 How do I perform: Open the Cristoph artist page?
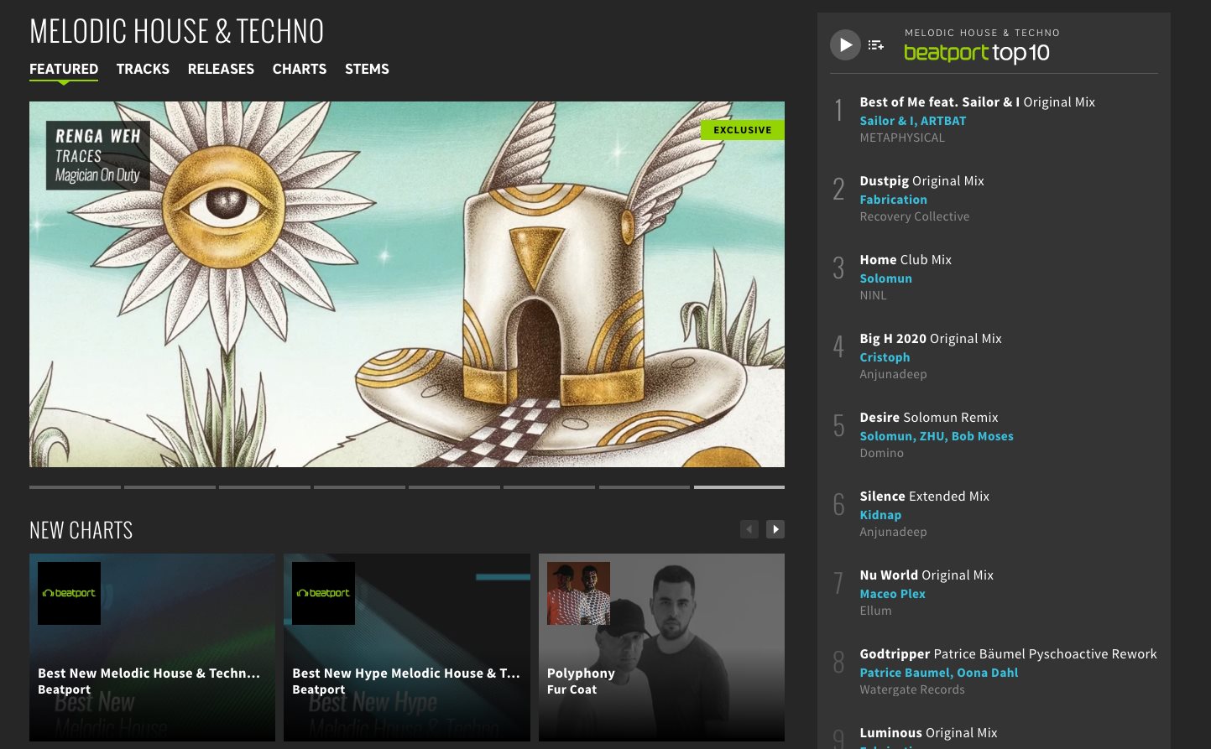pyautogui.click(x=885, y=357)
